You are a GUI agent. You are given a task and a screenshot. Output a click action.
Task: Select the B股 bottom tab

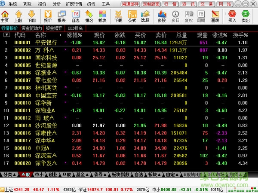click(67, 175)
